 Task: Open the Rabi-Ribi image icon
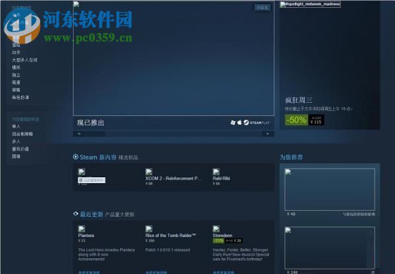point(216,172)
